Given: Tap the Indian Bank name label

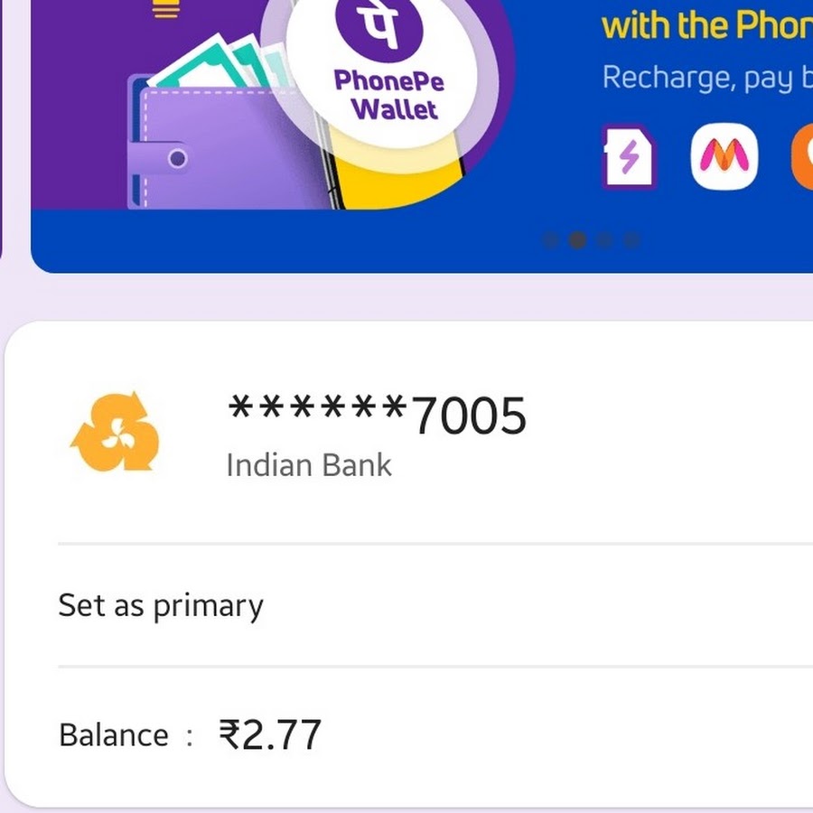Looking at the screenshot, I should tap(309, 465).
